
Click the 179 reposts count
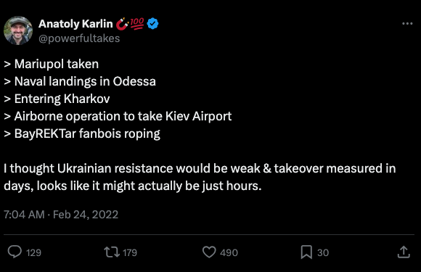point(130,252)
